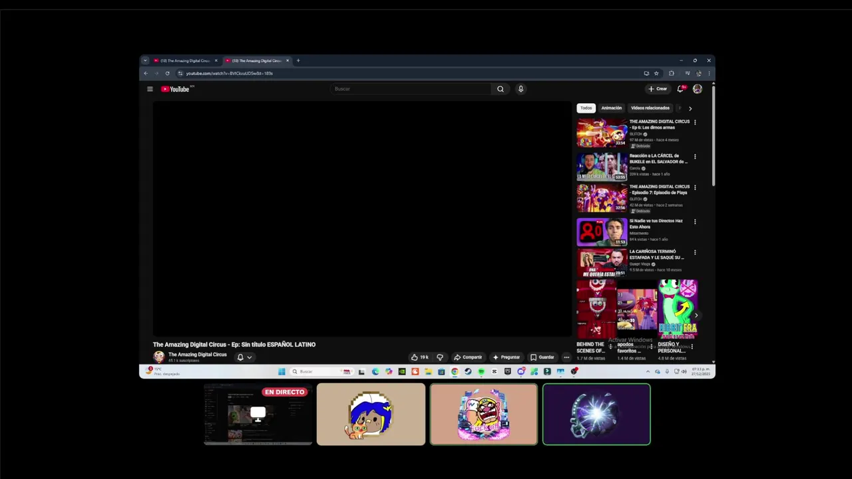
Task: Open thumbnail Si Nadie ve tus Directos
Action: pyautogui.click(x=602, y=232)
